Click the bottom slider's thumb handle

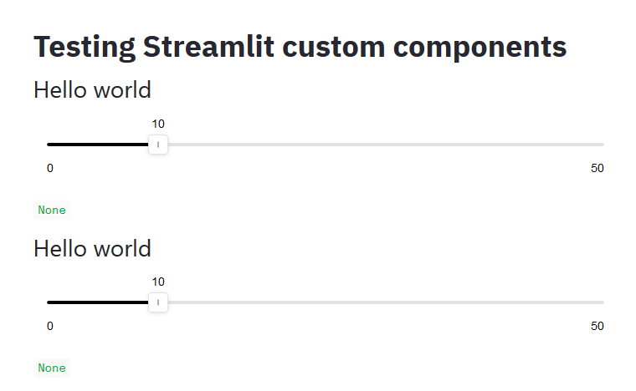coord(158,302)
